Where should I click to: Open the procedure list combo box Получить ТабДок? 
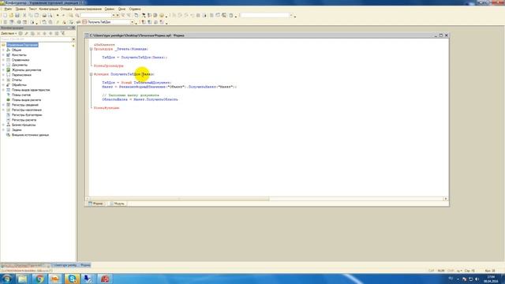tap(109, 22)
